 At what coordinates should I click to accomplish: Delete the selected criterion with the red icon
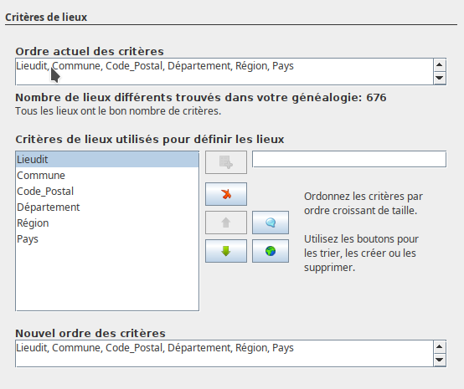coord(226,194)
